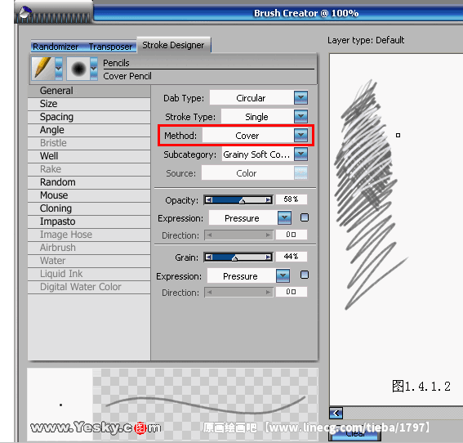
Task: Click the Opacity slider left arrow
Action: (x=209, y=200)
